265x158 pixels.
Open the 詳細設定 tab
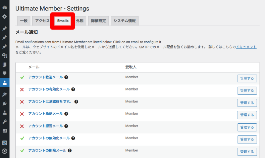coord(98,21)
